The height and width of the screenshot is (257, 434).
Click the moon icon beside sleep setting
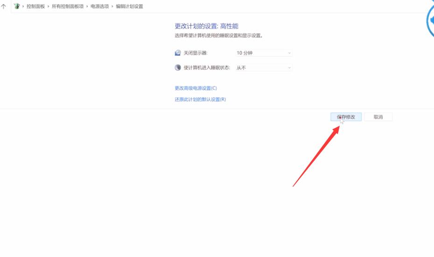(x=178, y=68)
